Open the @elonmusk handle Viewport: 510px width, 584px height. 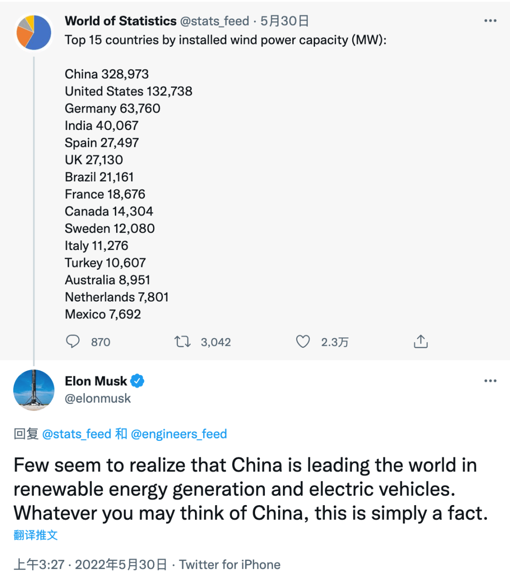98,398
